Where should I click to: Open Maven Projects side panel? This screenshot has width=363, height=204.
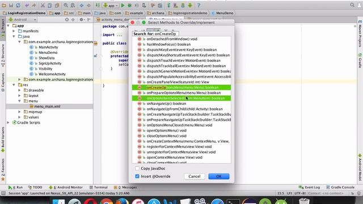coord(360,33)
